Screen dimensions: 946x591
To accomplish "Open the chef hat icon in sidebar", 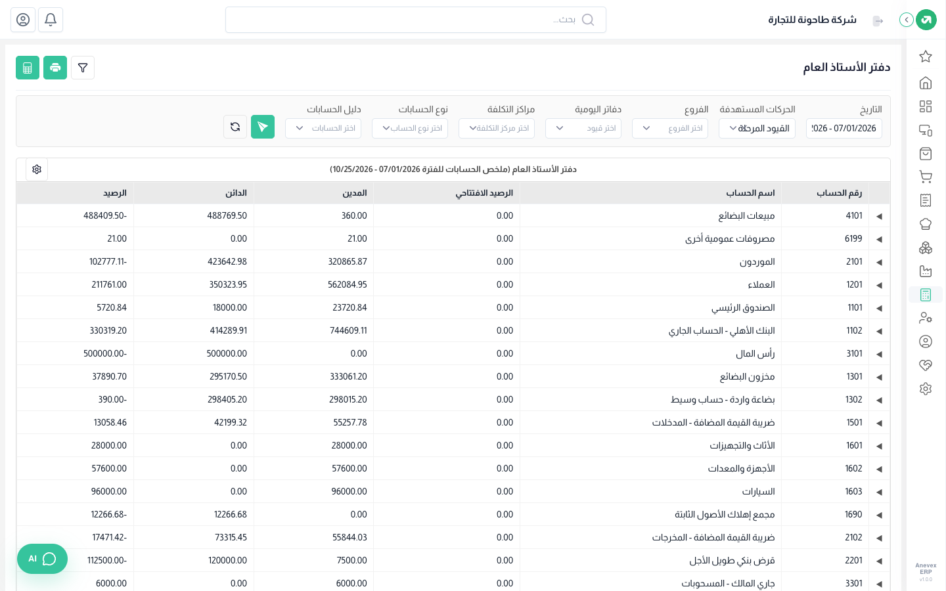I will pos(926,224).
